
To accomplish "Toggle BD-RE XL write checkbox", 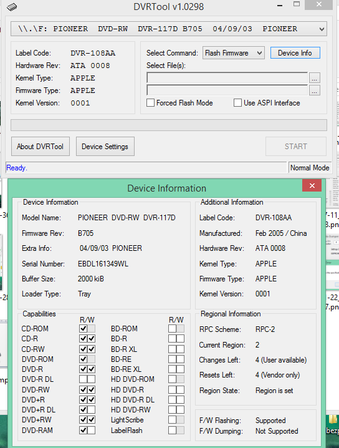I will tap(180, 369).
